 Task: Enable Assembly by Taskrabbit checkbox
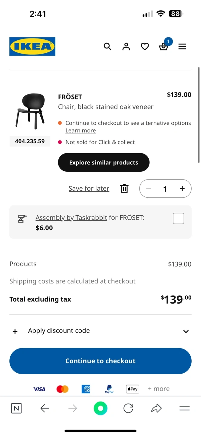point(178,218)
